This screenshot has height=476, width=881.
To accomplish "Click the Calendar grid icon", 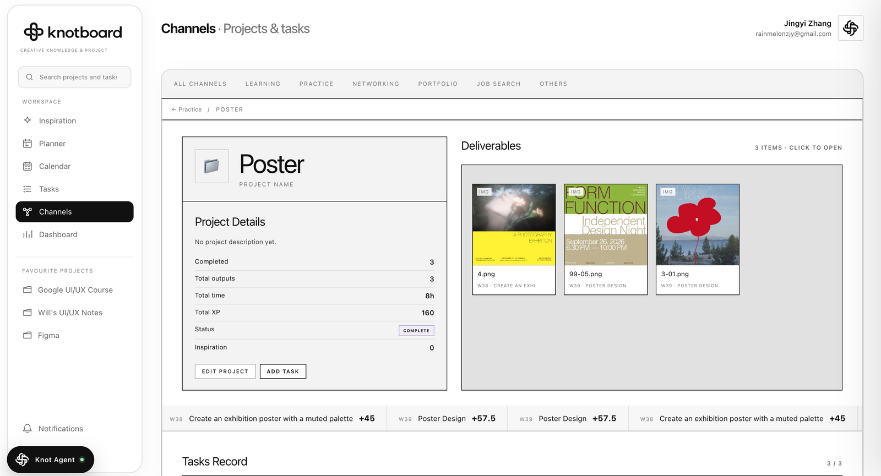I will tap(28, 166).
